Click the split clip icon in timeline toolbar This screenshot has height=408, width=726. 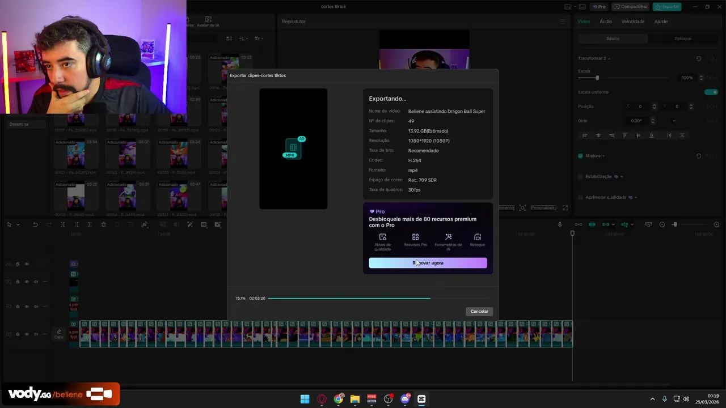click(x=62, y=224)
